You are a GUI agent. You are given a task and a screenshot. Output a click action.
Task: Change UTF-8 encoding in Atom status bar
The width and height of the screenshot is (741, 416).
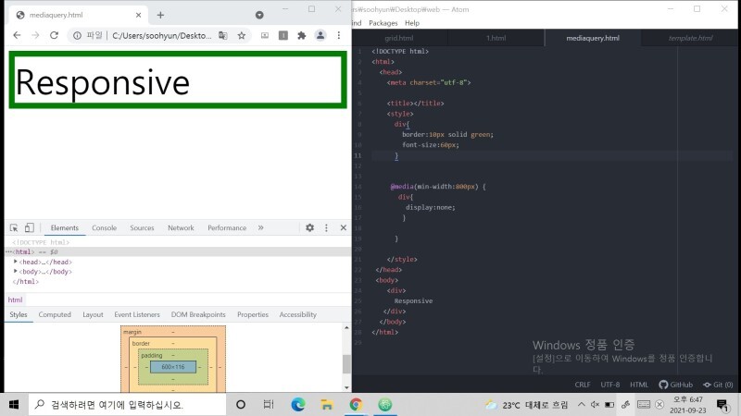click(610, 385)
